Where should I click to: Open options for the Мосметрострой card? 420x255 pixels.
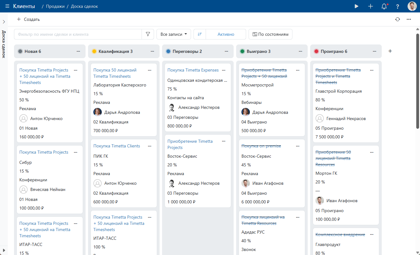click(298, 70)
